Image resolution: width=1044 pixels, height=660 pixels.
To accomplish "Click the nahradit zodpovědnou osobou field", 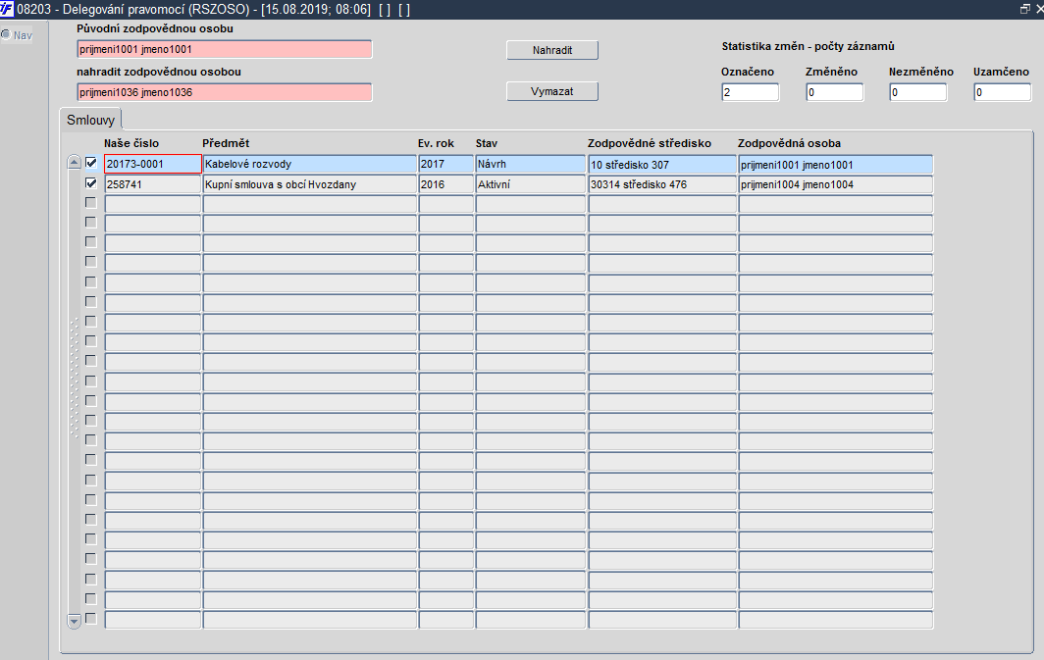I will click(225, 92).
